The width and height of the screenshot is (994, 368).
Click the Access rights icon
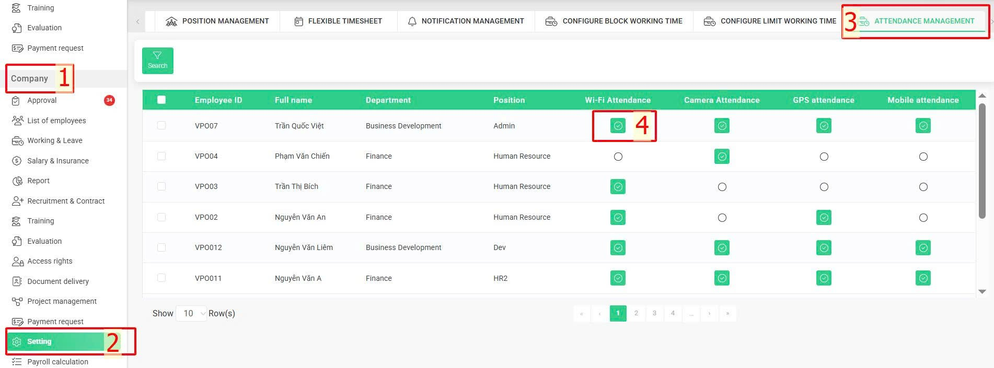coord(17,262)
